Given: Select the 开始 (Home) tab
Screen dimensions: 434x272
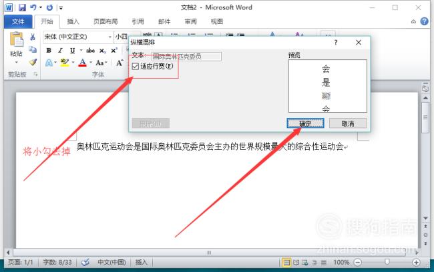Looking at the screenshot, I should 47,21.
